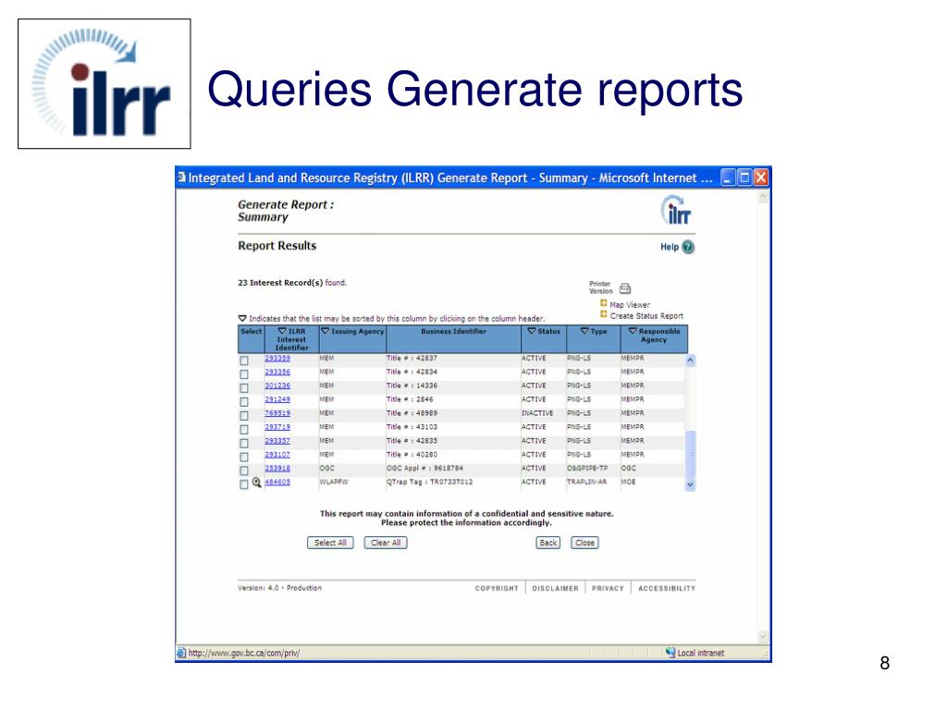Tick the checkbox for record 293107

(244, 457)
